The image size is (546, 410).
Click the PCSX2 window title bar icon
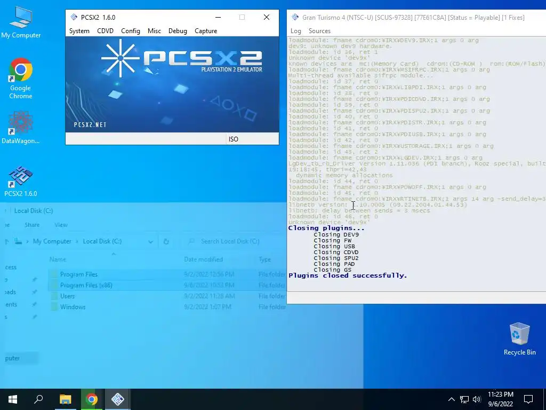74,17
